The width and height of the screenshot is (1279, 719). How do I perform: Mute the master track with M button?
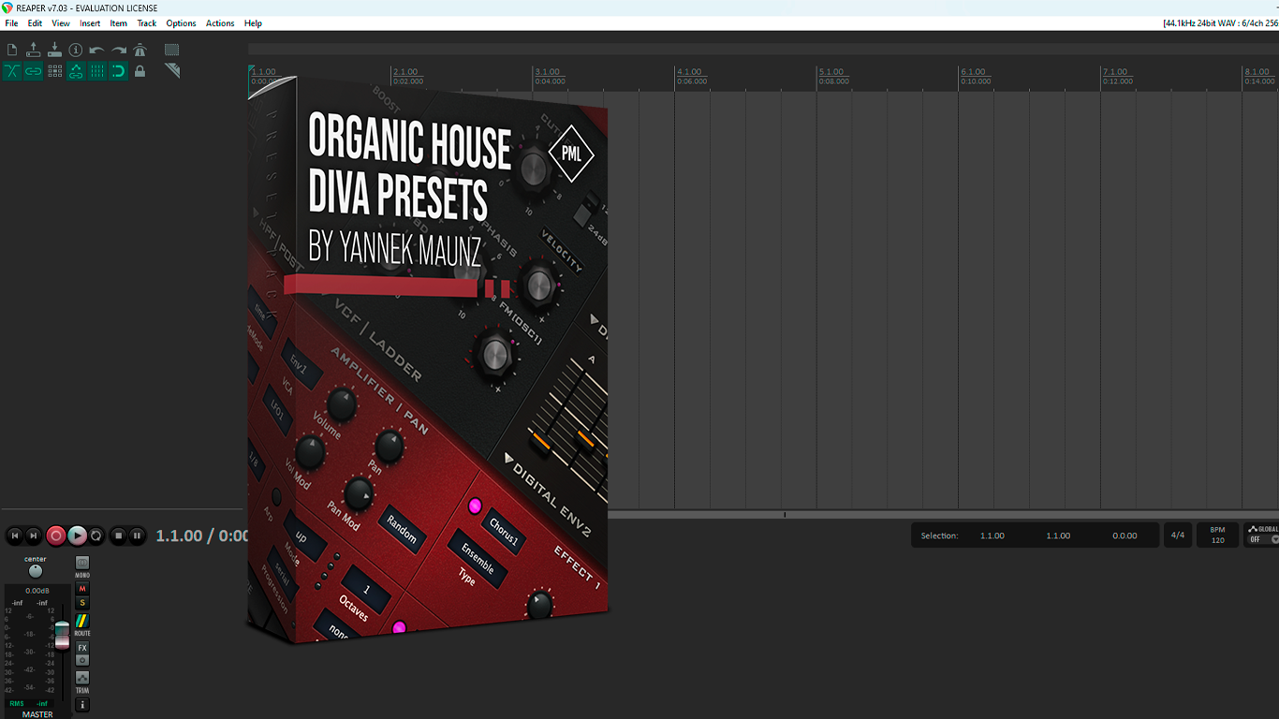click(82, 589)
